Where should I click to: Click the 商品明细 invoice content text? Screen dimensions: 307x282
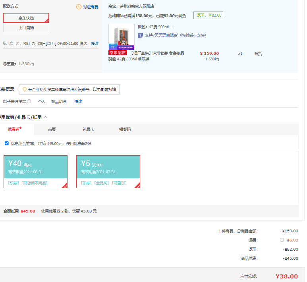coord(59,101)
